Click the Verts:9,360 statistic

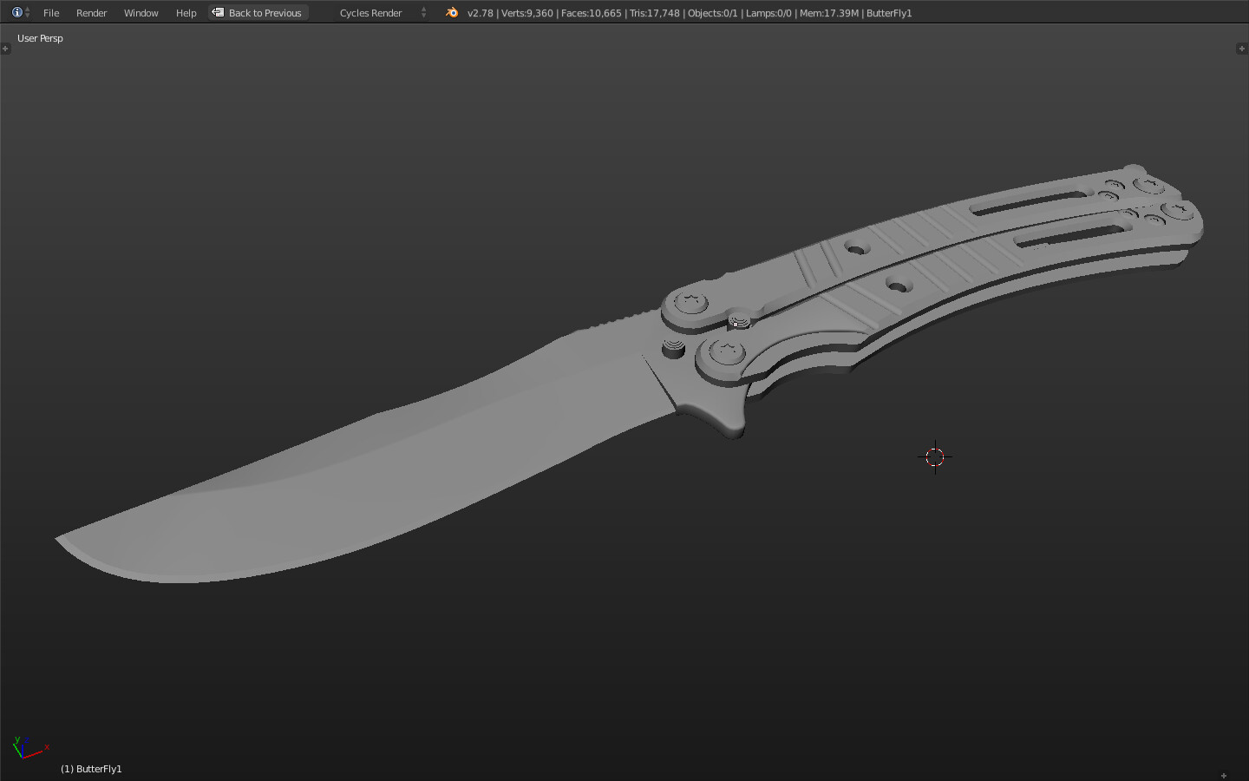[527, 13]
